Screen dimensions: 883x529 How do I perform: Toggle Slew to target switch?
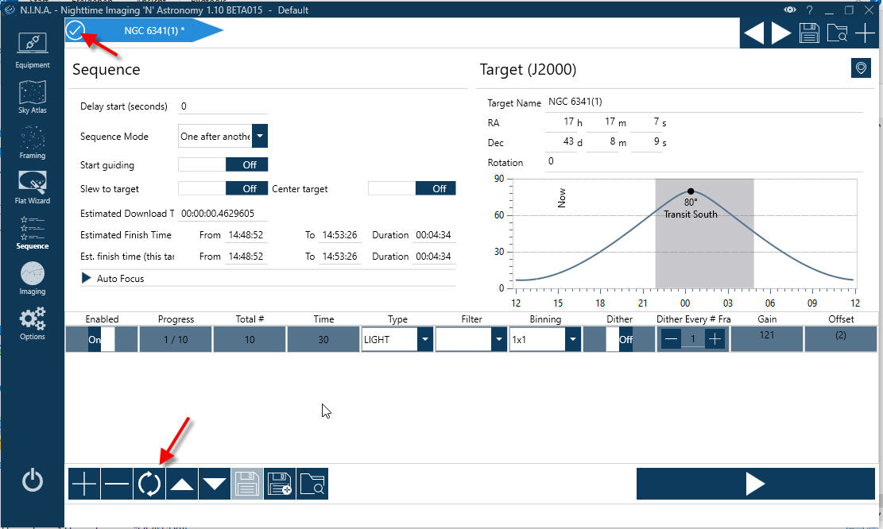(x=223, y=188)
